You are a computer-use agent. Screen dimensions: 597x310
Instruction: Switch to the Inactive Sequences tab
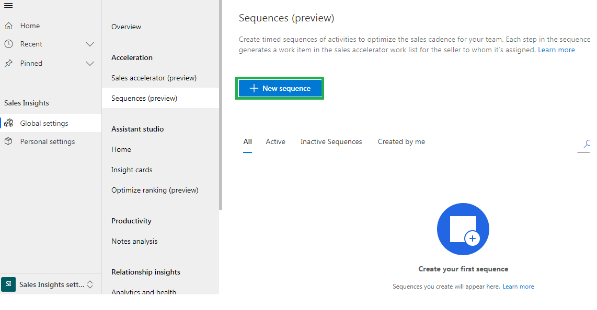[x=331, y=142]
